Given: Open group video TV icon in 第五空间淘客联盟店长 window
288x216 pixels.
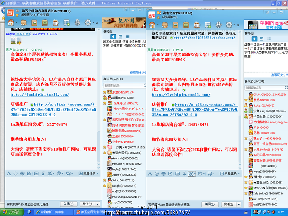Looking at the screenshot, I should (45, 23).
